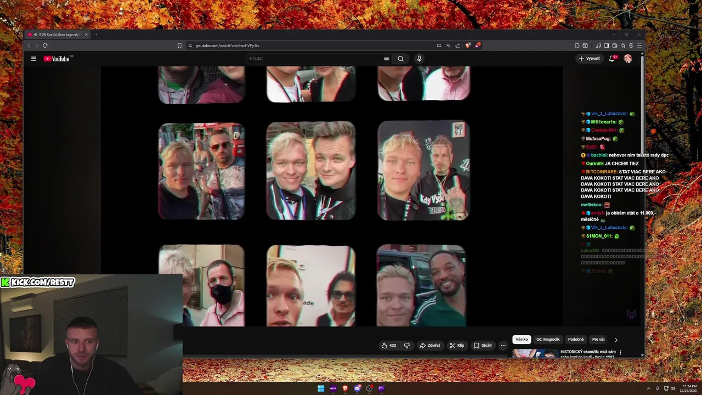Open the YouTube account avatar menu

coord(628,59)
